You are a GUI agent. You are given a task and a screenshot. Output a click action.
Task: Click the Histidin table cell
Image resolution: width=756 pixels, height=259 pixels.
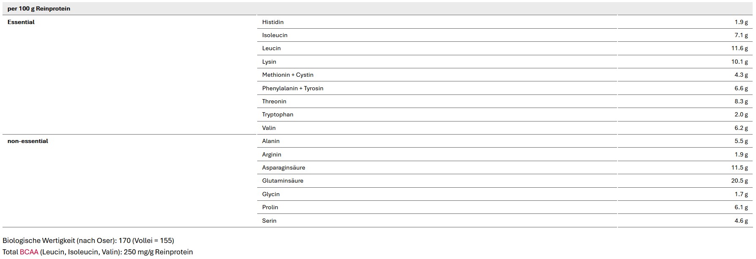click(273, 22)
